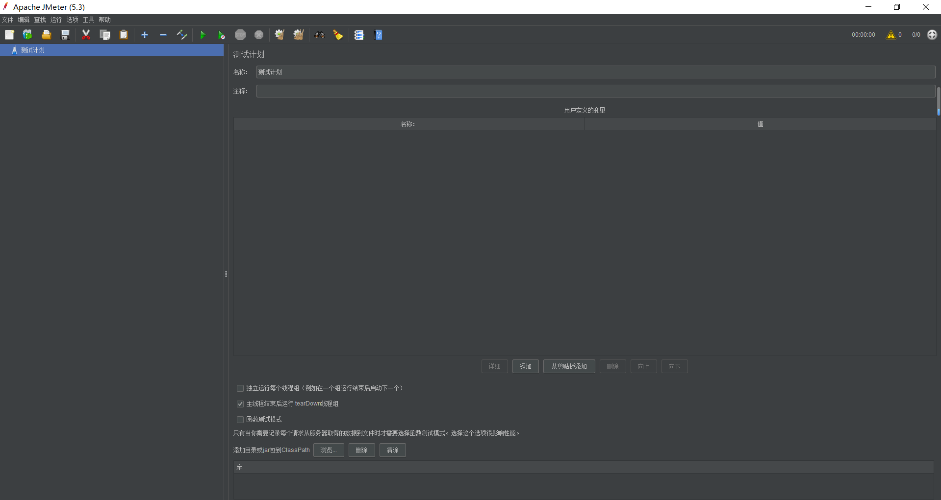Image resolution: width=941 pixels, height=500 pixels.
Task: Click the Clear all results icon
Action: 299,35
